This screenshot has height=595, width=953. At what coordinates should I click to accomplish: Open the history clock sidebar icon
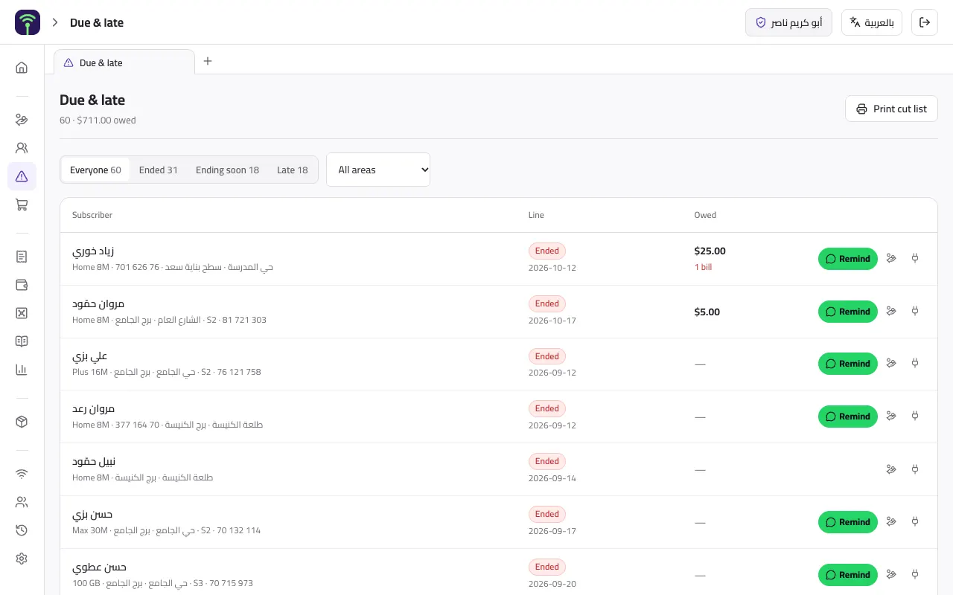click(22, 530)
